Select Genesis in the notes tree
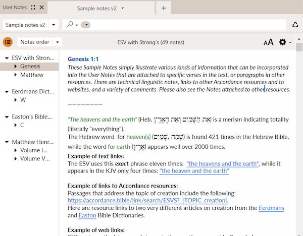 30,67
